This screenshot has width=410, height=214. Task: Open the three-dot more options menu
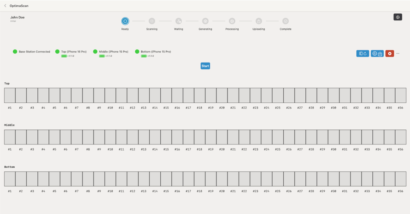point(398,54)
